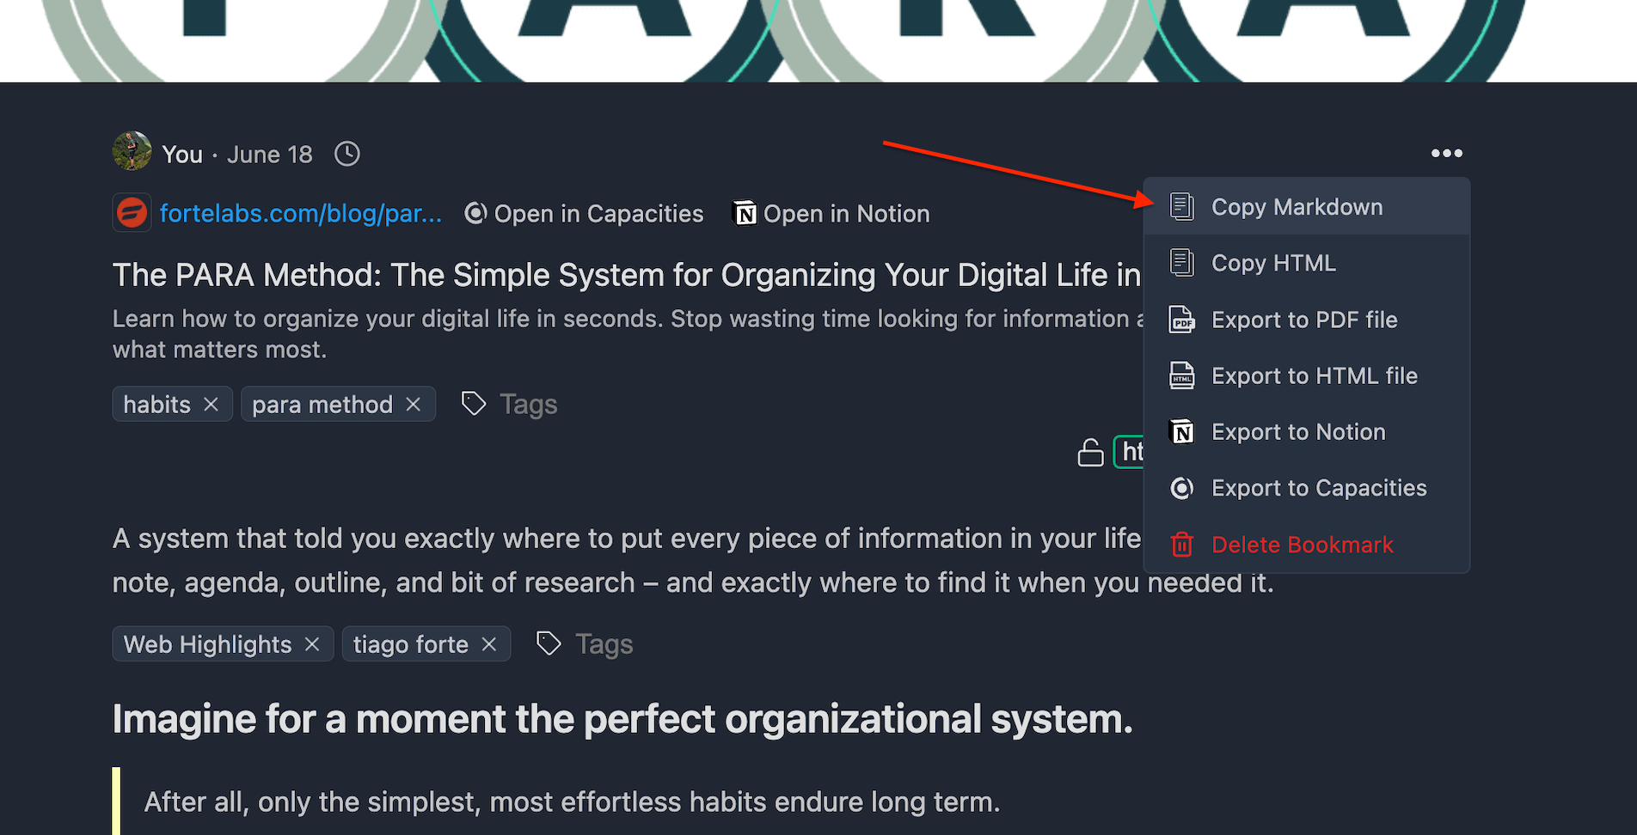This screenshot has width=1637, height=835.
Task: Select Copy HTML from the menu
Action: [1273, 263]
